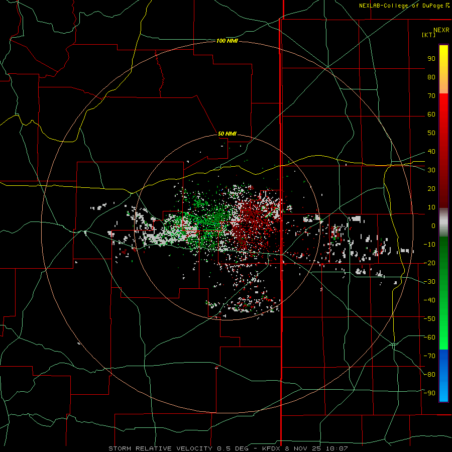
Task: Click the -90 value on the velocity scale
Action: pos(429,393)
